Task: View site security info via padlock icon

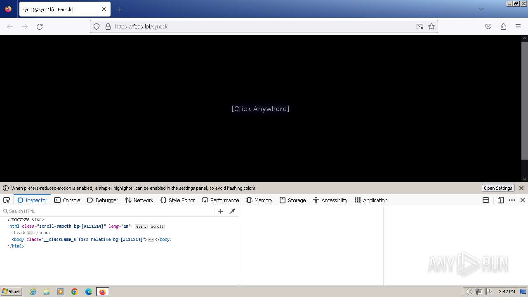Action: tap(108, 26)
